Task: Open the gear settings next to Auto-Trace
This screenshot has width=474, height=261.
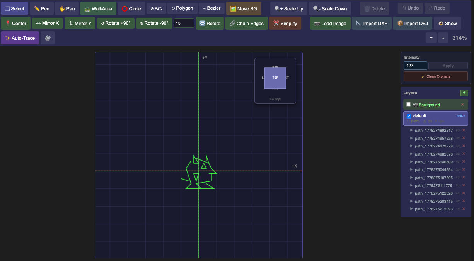Action: tap(48, 38)
